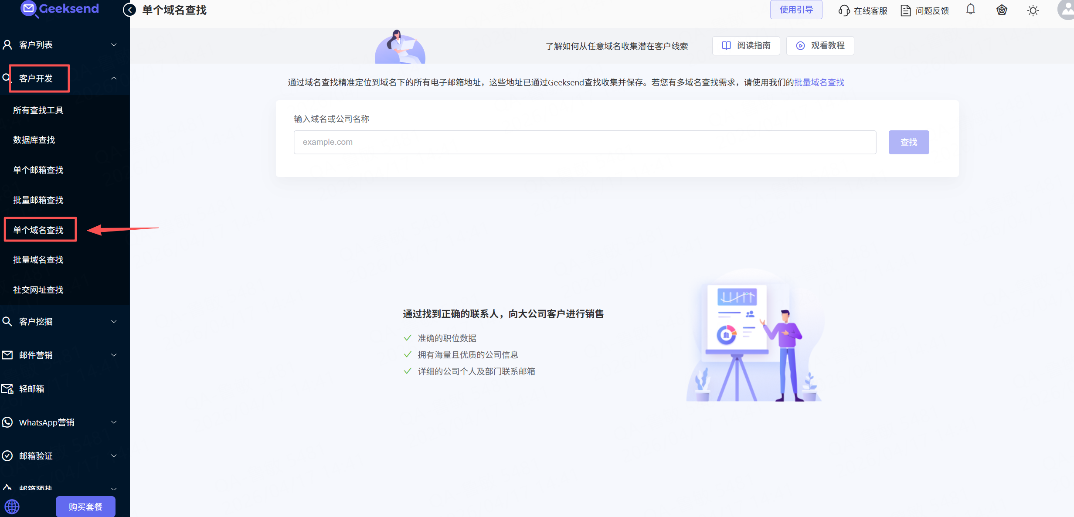Expand the WhatsApp营销 menu chevron

pos(114,422)
